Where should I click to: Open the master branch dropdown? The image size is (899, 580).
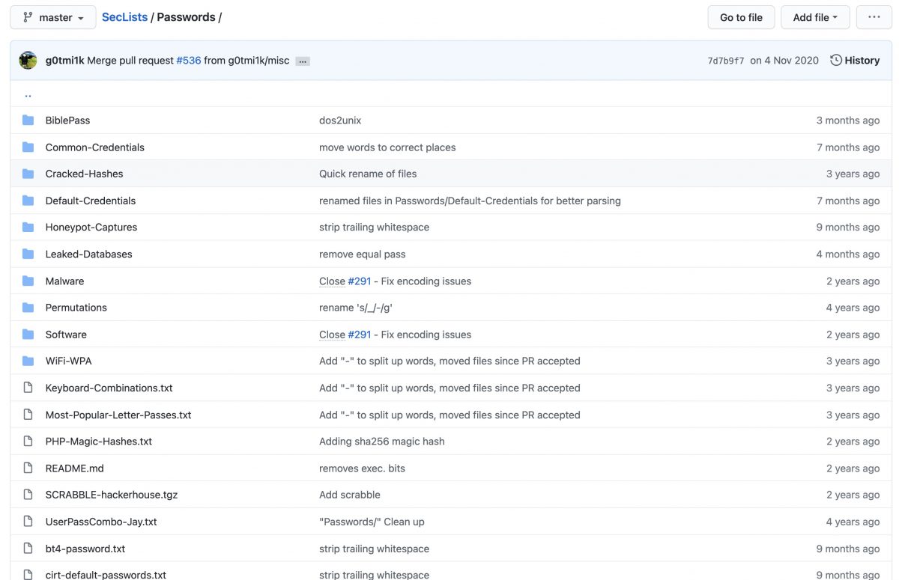pos(53,17)
